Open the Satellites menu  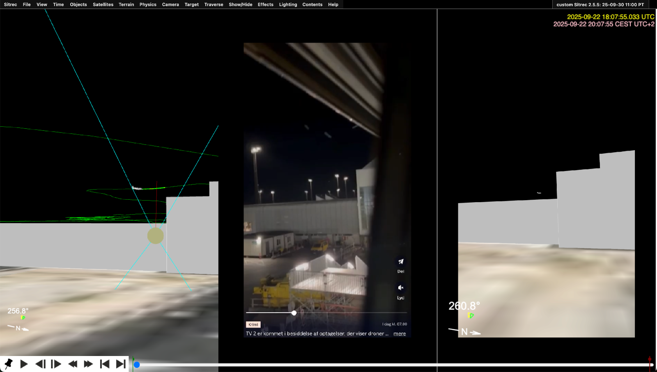point(103,5)
